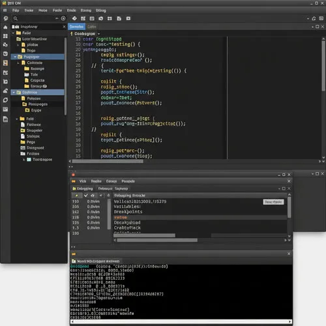Select the 'Cebogging' tab in debug window

83,188
